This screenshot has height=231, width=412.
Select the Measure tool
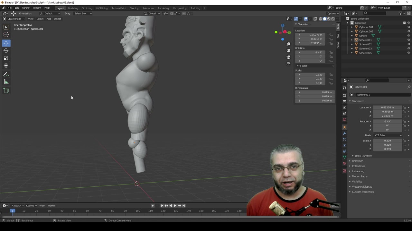(x=6, y=82)
